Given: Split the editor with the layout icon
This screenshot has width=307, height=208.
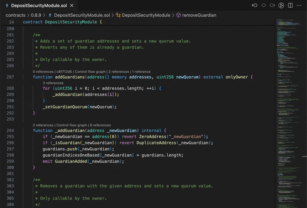Looking at the screenshot, I should (x=290, y=5).
